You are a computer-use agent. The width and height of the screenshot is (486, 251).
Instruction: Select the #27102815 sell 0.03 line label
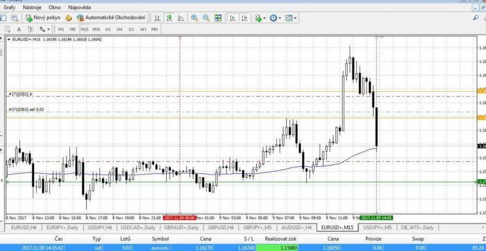[26, 110]
